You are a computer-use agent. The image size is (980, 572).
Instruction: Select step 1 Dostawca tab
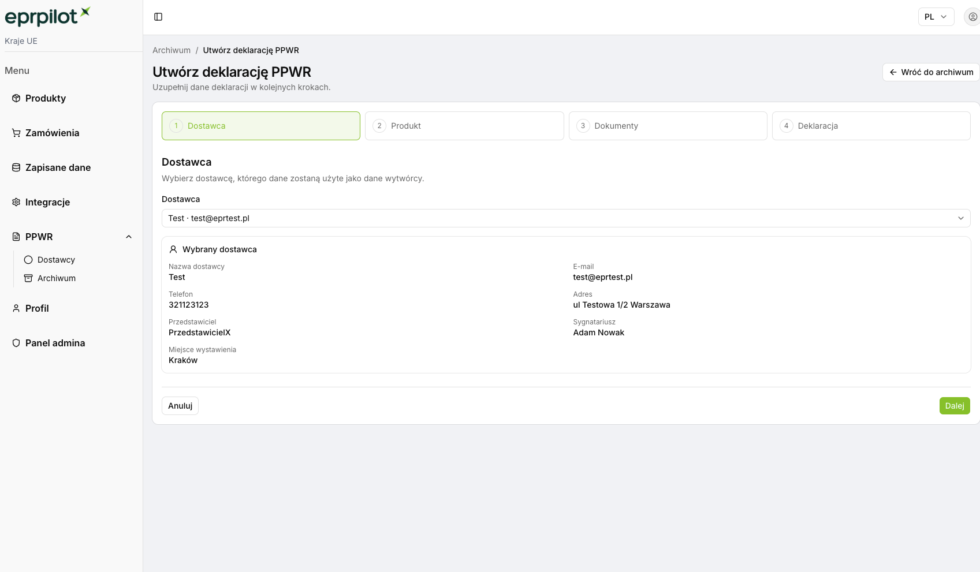pos(261,126)
